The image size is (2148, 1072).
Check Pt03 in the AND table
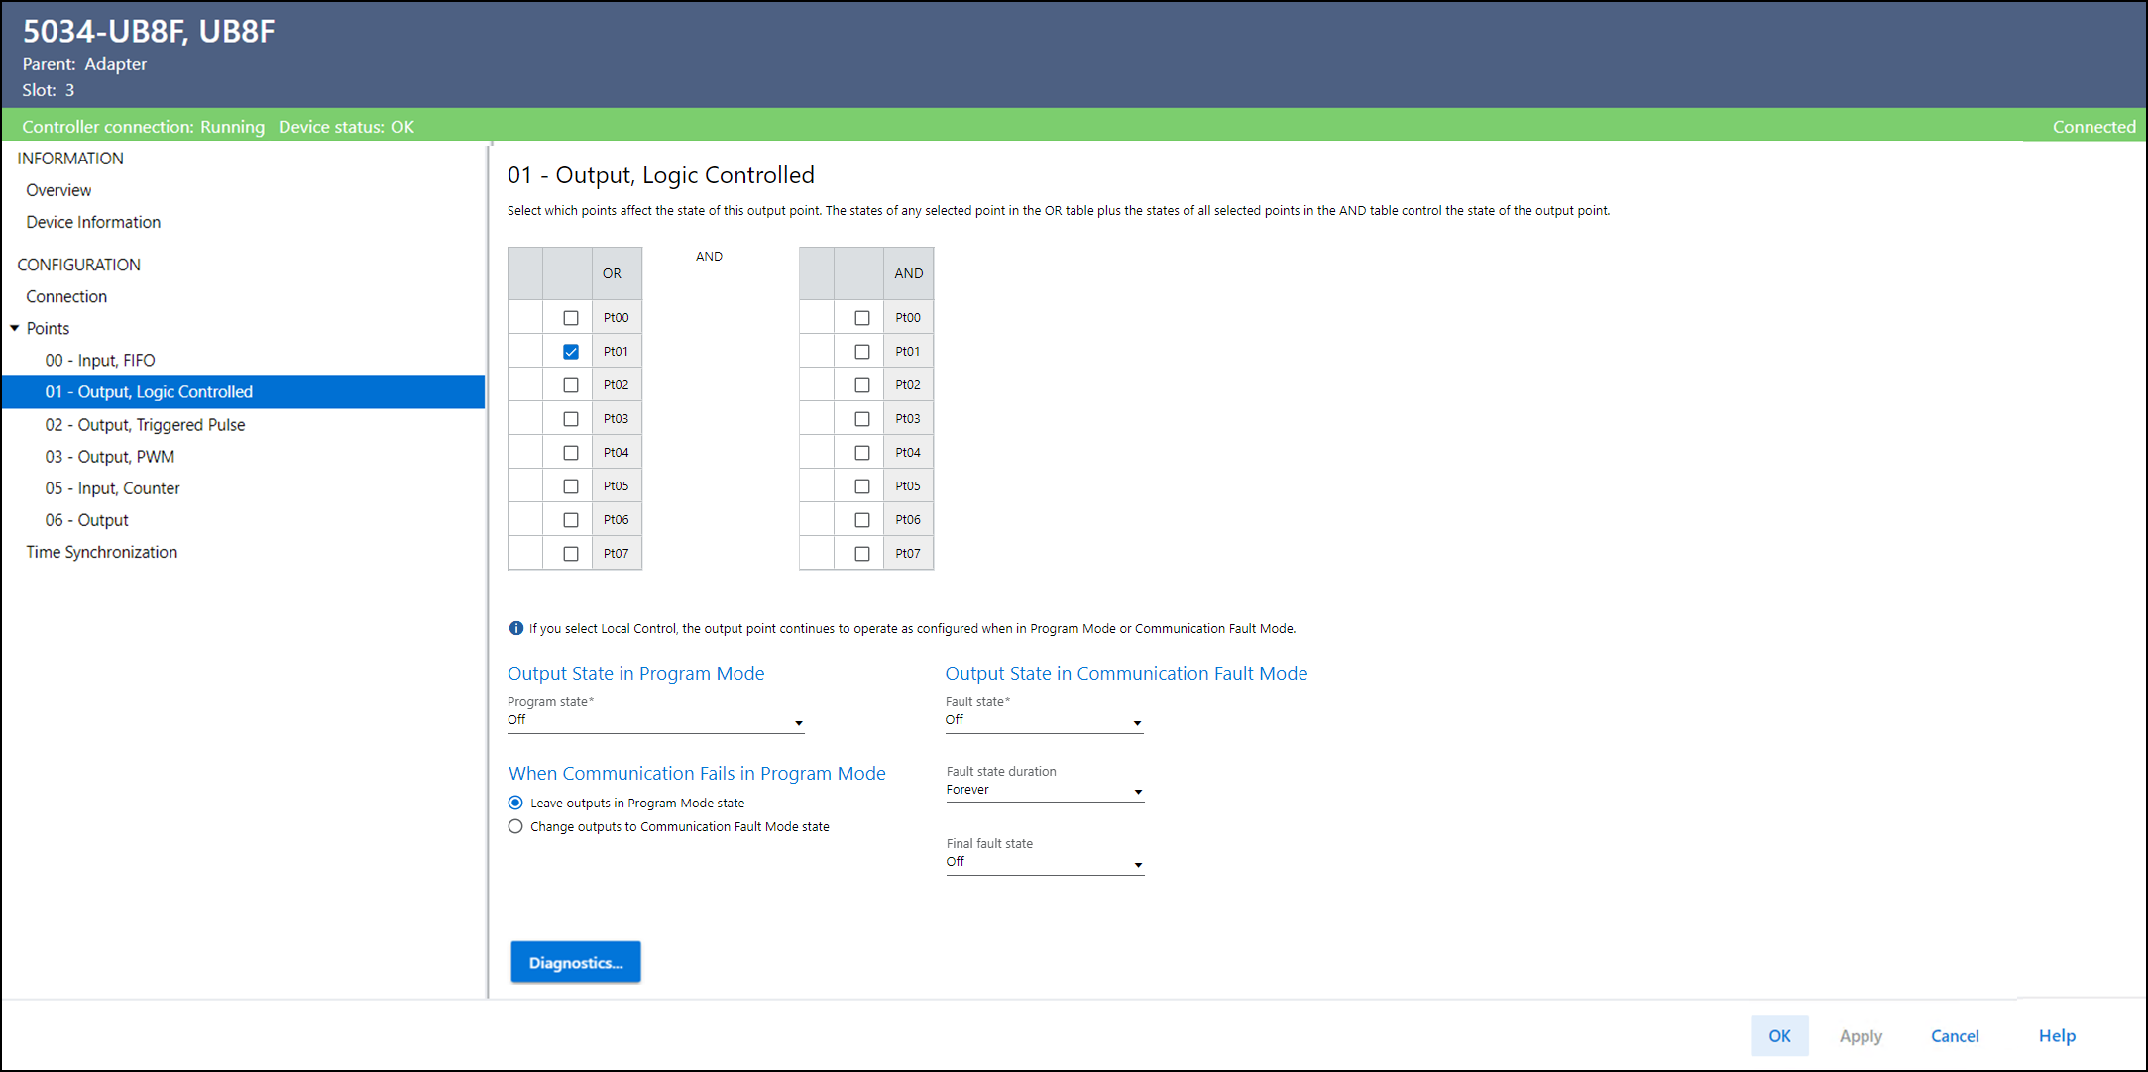tap(862, 419)
